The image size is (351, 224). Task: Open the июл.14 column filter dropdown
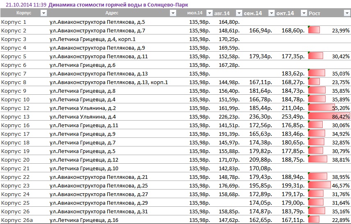tap(209, 13)
